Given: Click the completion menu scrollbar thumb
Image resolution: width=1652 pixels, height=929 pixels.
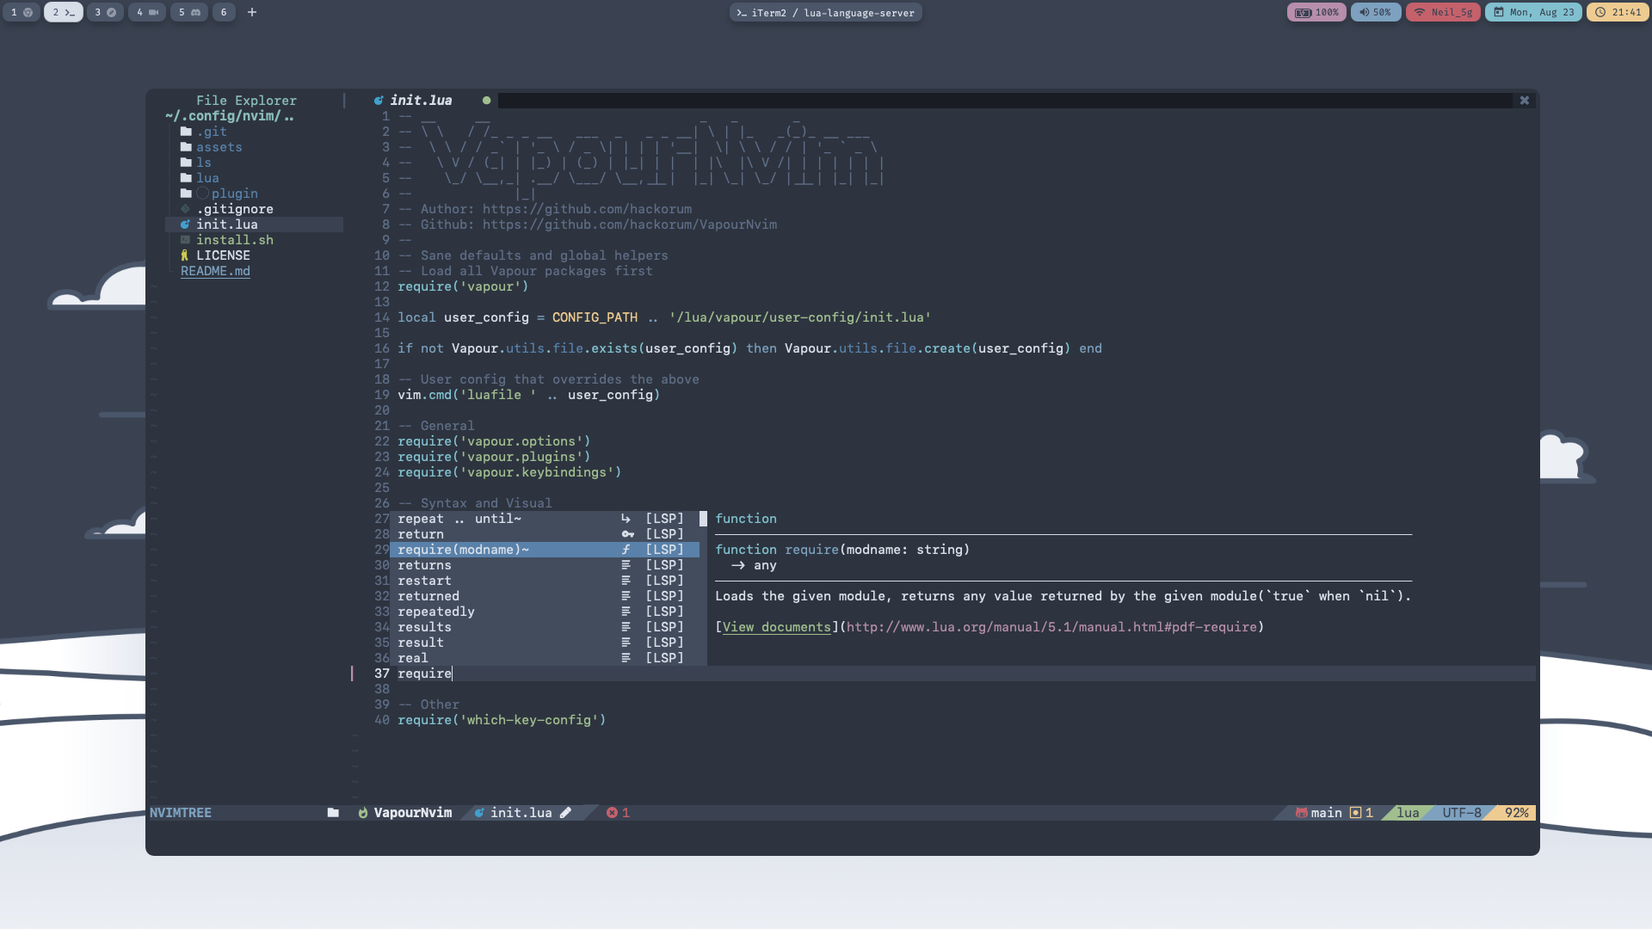Looking at the screenshot, I should pos(703,519).
